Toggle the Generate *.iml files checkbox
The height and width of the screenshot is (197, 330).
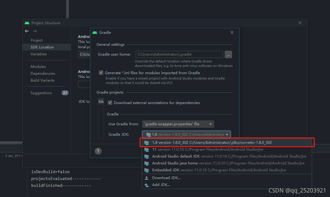coord(101,73)
